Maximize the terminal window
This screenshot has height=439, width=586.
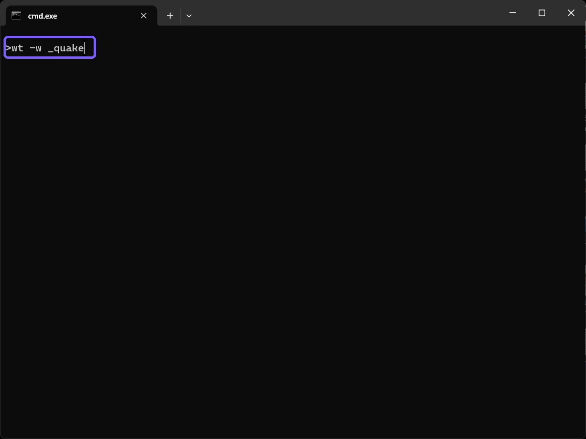pos(542,13)
